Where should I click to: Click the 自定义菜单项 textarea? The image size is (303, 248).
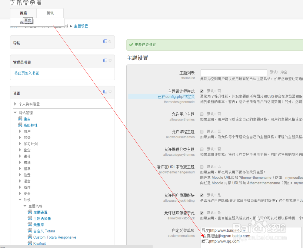251,237
